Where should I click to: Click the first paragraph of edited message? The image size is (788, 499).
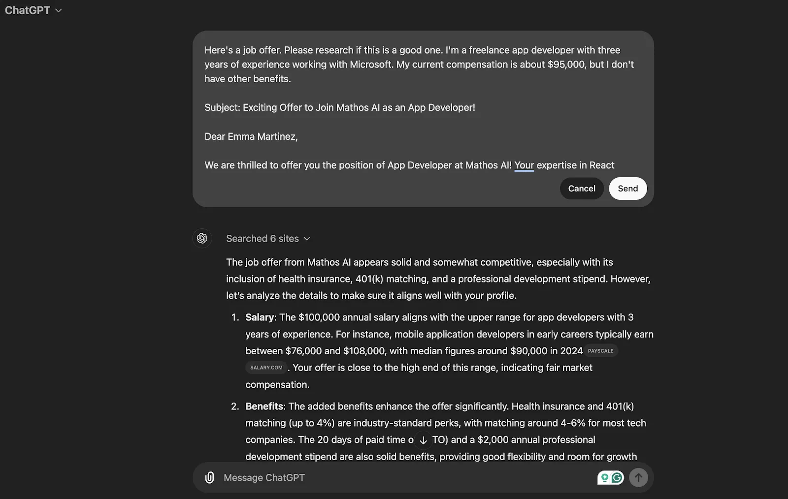coord(419,64)
